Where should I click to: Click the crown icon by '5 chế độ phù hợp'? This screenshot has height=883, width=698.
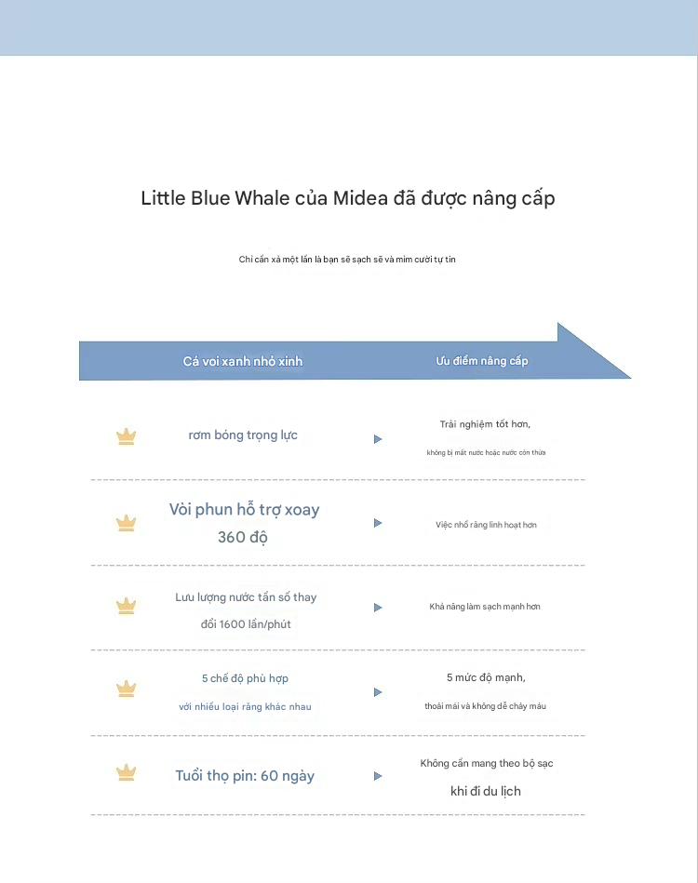tap(126, 689)
